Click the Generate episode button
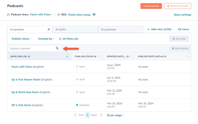 (177, 6)
